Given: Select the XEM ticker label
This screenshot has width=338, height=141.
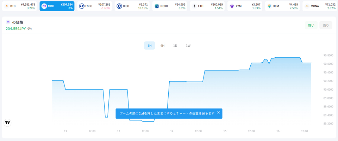Looking at the screenshot, I should 276,6.
